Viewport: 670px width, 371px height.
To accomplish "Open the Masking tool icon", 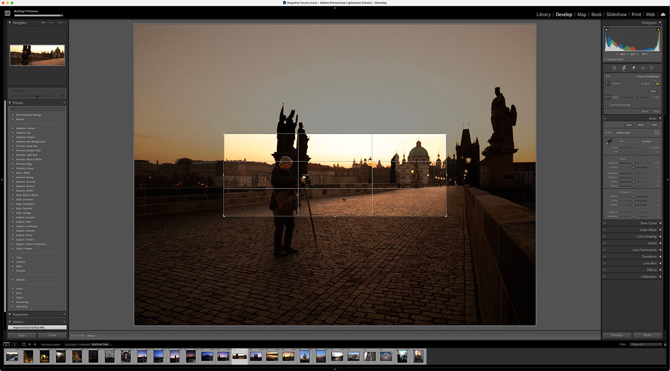I will [x=652, y=67].
